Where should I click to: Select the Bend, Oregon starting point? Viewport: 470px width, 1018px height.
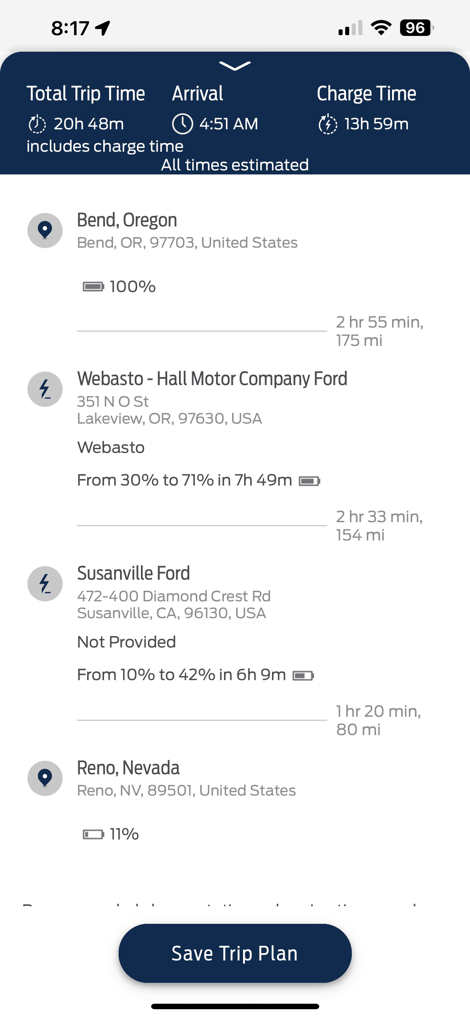(127, 220)
